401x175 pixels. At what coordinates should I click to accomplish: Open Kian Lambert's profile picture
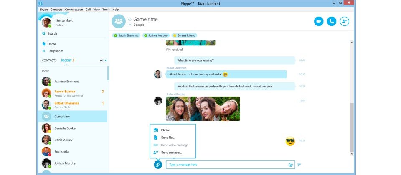(46, 22)
